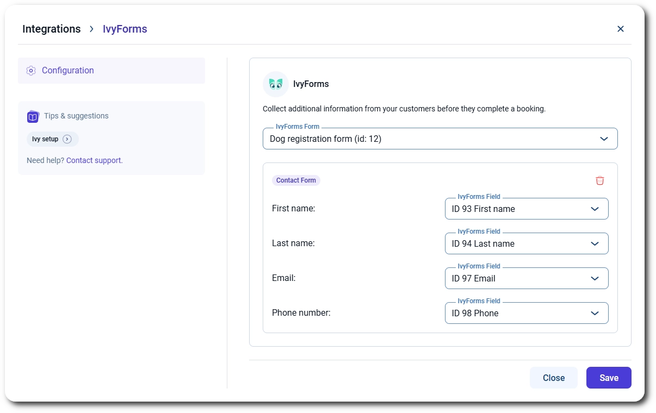Image resolution: width=656 pixels, height=413 pixels.
Task: Select the Configuration tab in sidebar
Action: [x=112, y=71]
